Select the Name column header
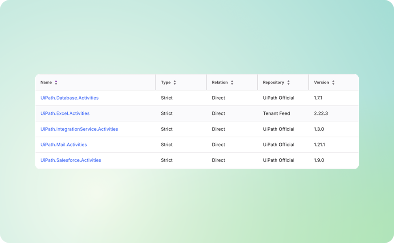 46,82
